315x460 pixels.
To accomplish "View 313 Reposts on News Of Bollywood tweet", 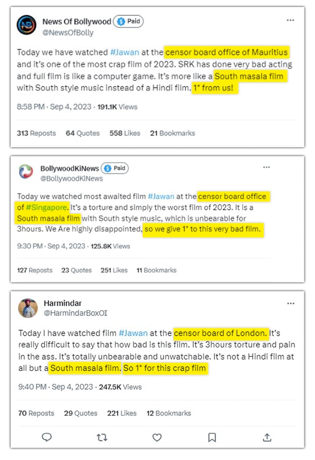I will click(36, 133).
